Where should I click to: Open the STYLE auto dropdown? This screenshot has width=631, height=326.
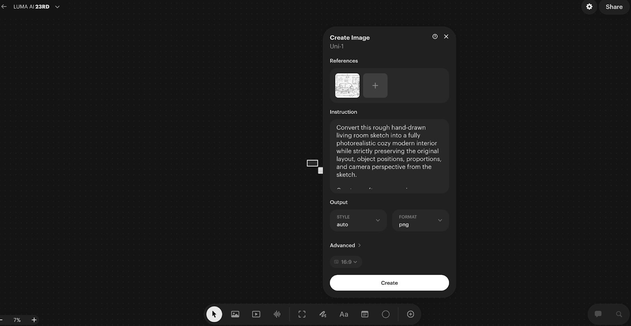coord(358,221)
